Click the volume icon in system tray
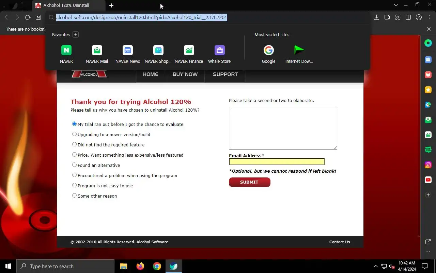The width and height of the screenshot is (436, 273). (x=392, y=266)
